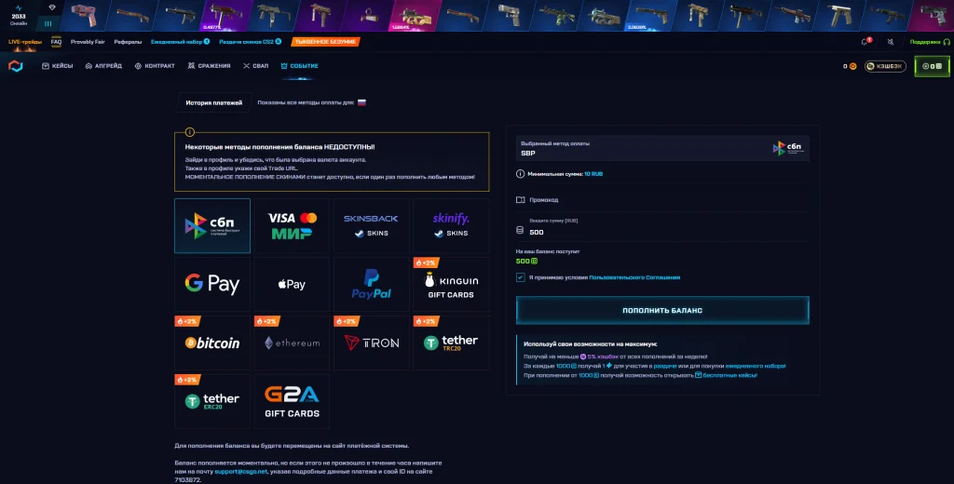
Task: Switch to История платежей tab
Action: tap(213, 102)
